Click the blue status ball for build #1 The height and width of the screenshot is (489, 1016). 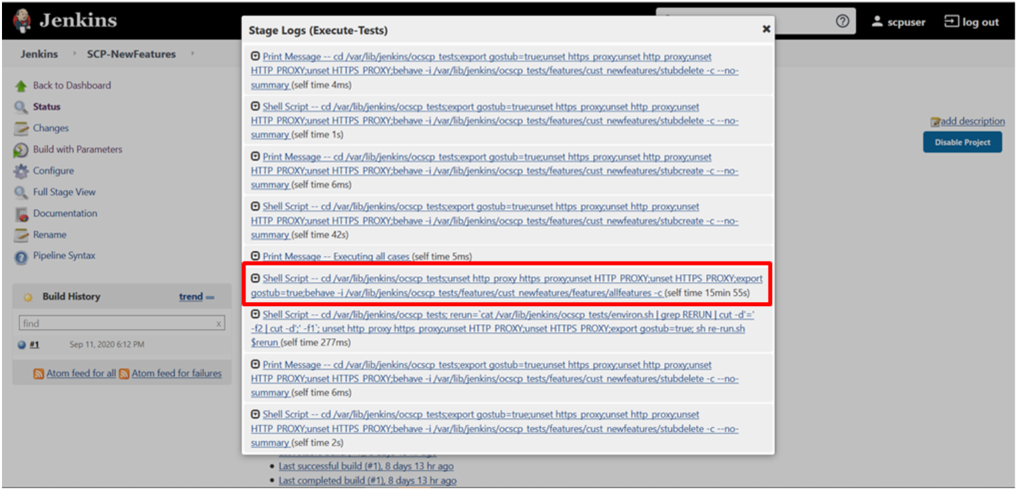pyautogui.click(x=22, y=345)
